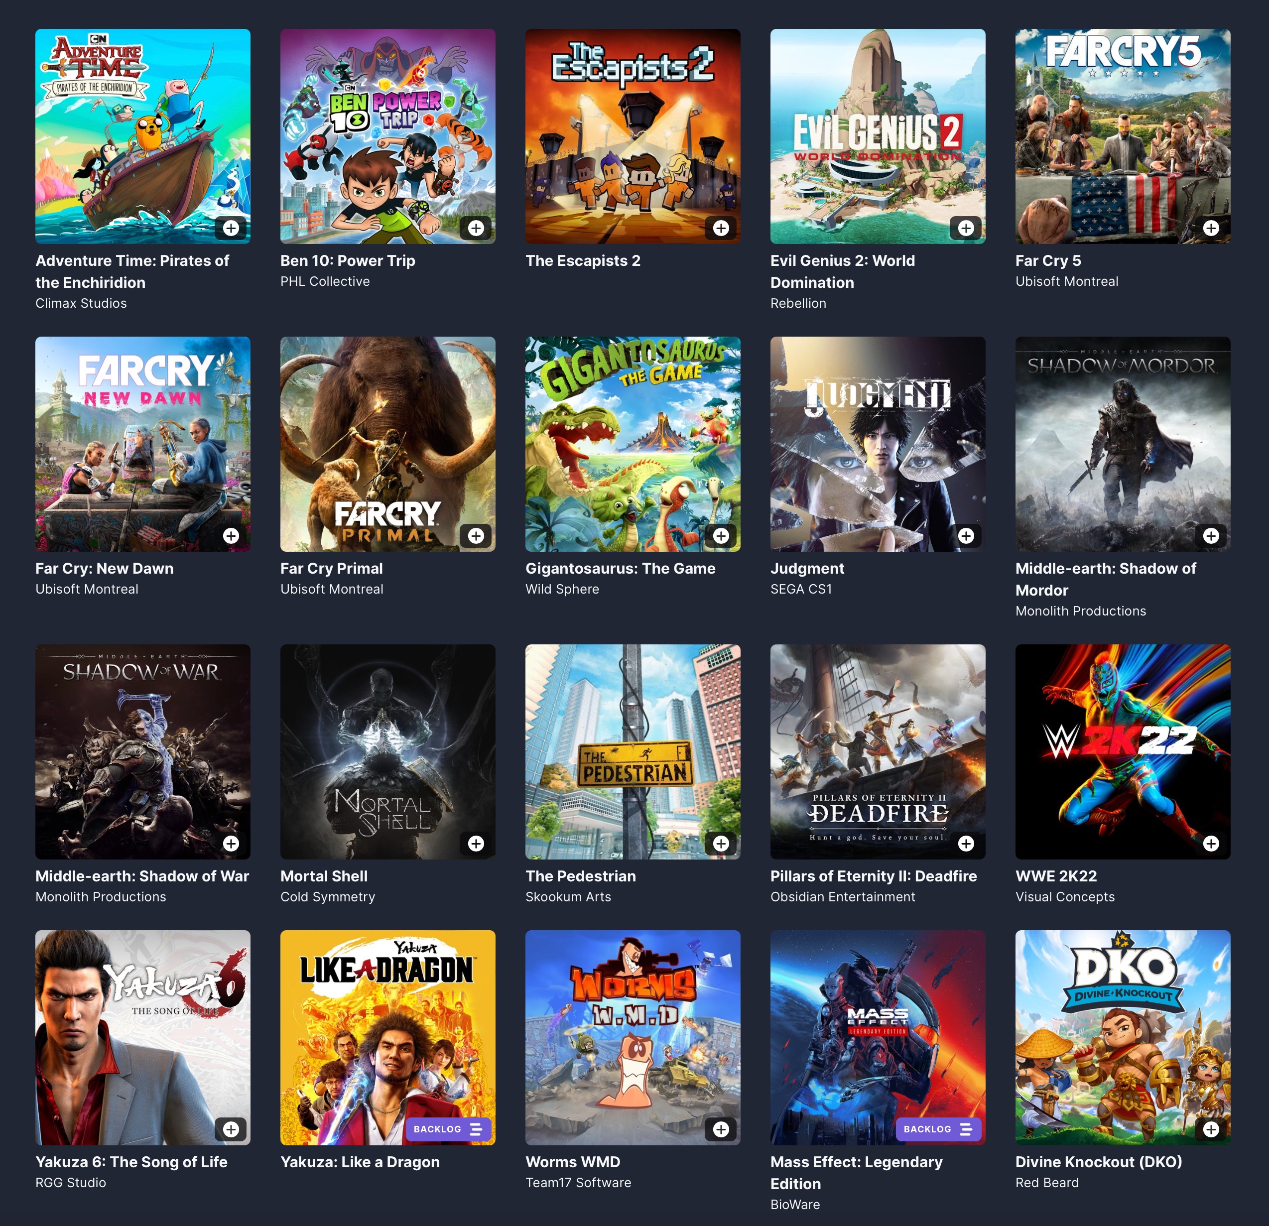Open Yakuza: Like a Dragon title link
This screenshot has height=1226, width=1269.
pyautogui.click(x=360, y=1162)
